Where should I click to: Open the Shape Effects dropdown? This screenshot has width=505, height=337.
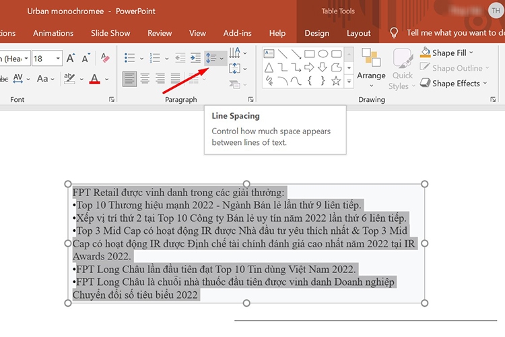(453, 84)
